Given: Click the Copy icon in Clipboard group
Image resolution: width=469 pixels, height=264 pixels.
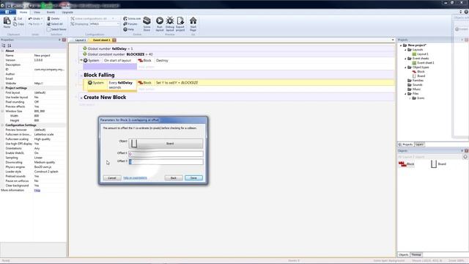Looking at the screenshot, I should pos(15,24).
